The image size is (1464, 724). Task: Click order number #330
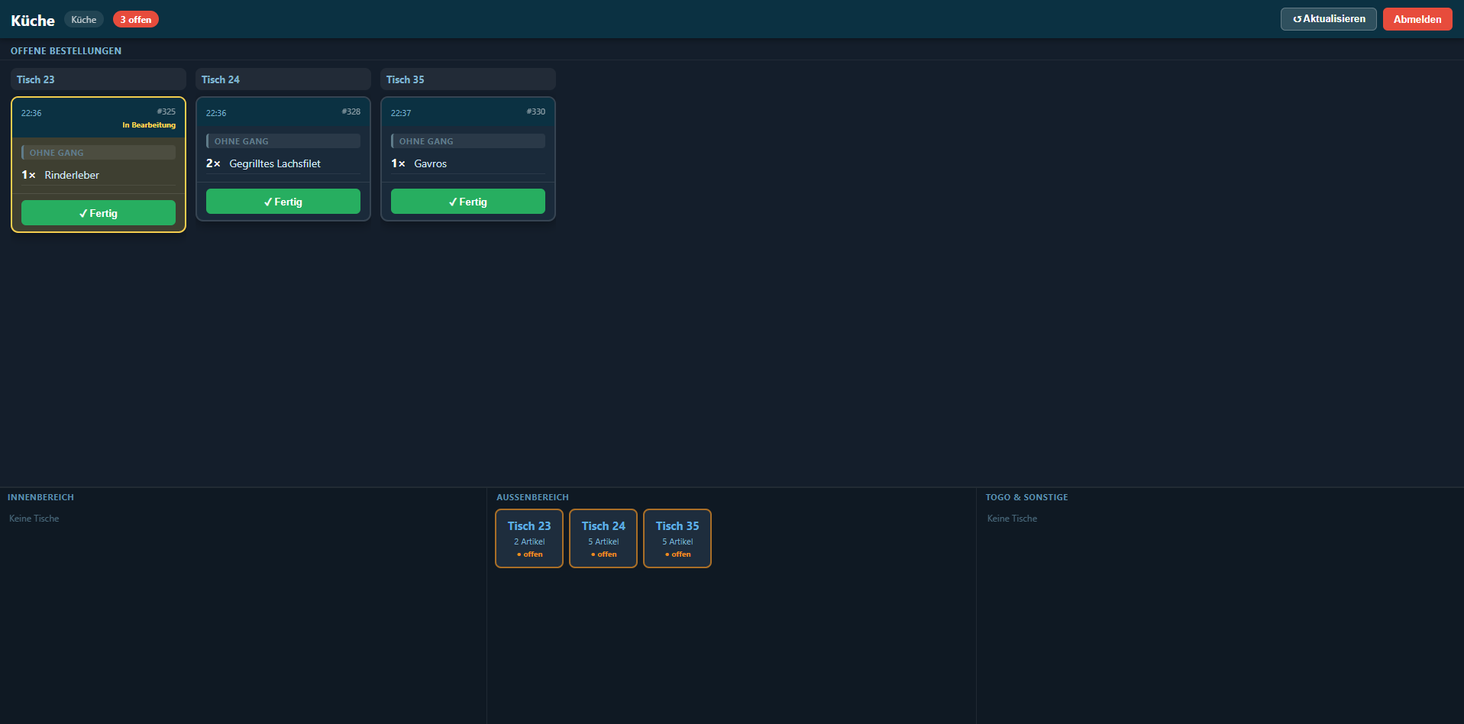point(536,112)
